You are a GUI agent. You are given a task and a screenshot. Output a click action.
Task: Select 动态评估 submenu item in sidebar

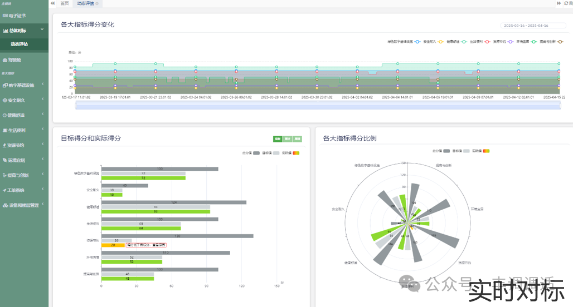(20, 44)
